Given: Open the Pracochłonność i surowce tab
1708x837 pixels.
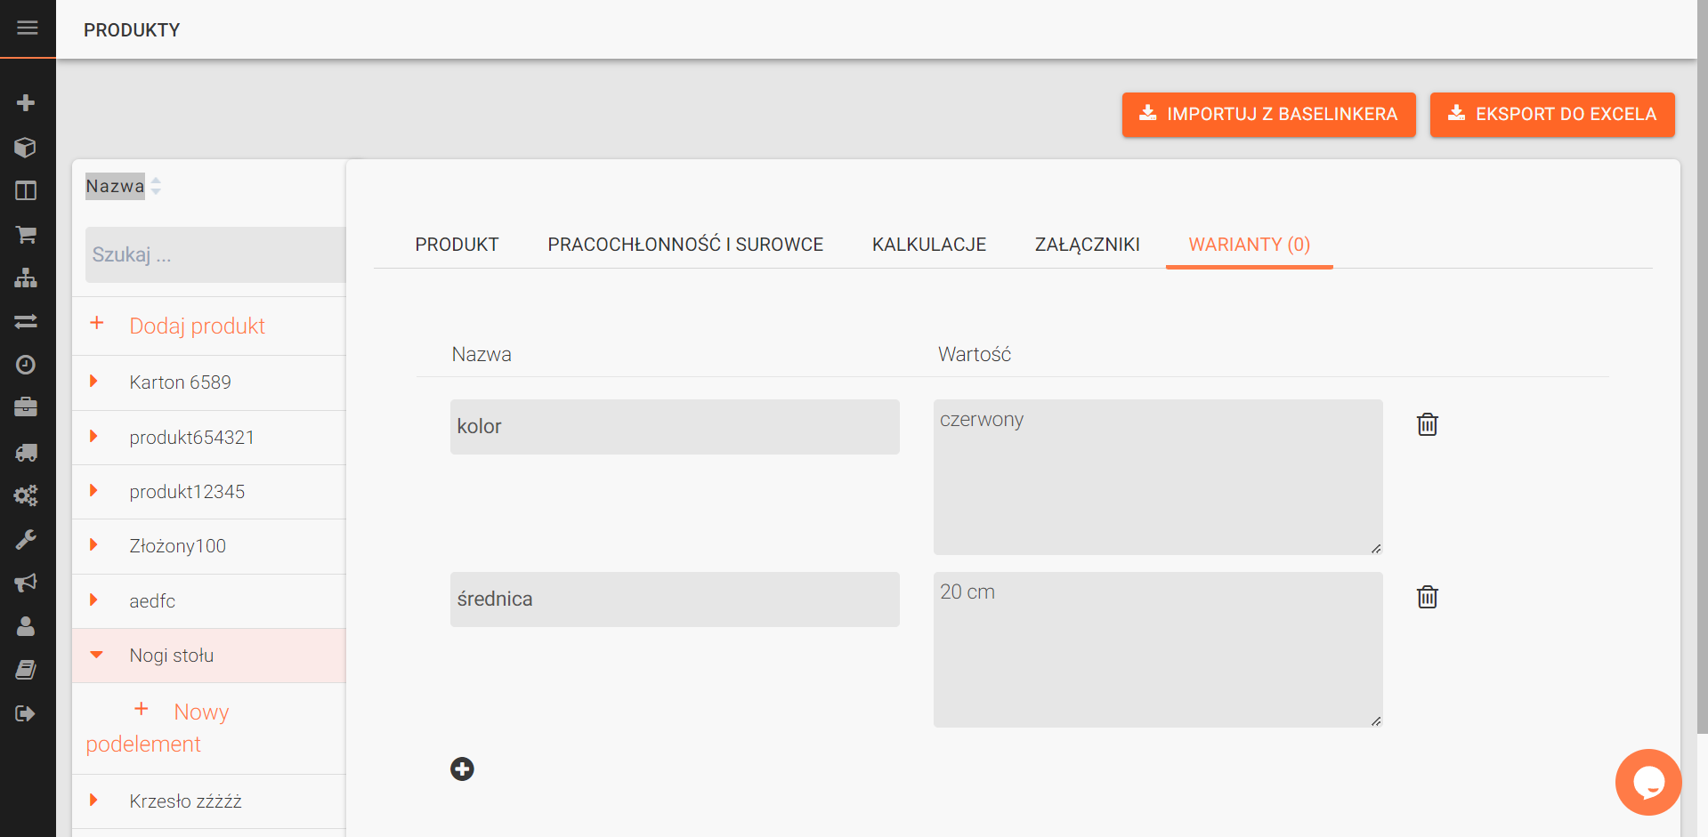Looking at the screenshot, I should (684, 245).
